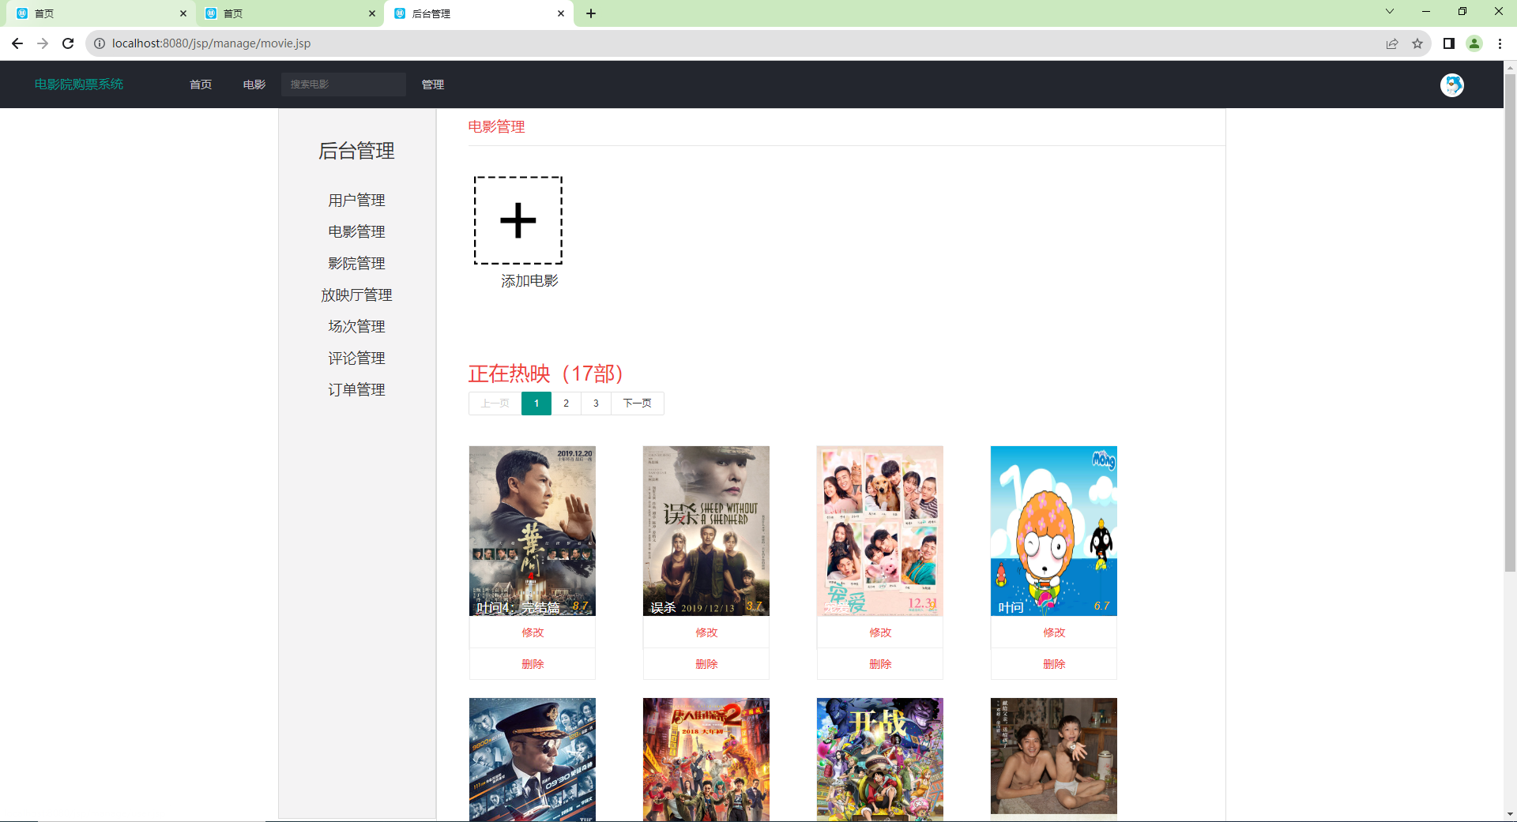Click the share icon in the address bar
The height and width of the screenshot is (822, 1517).
click(1391, 43)
